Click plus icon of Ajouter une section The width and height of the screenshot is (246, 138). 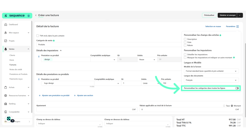[x=75, y=96]
